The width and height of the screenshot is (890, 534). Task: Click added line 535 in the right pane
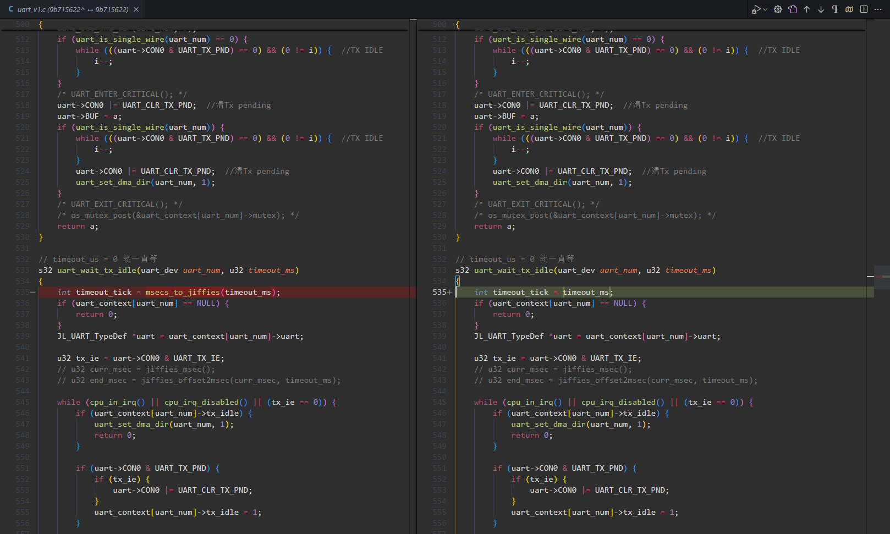pyautogui.click(x=664, y=292)
